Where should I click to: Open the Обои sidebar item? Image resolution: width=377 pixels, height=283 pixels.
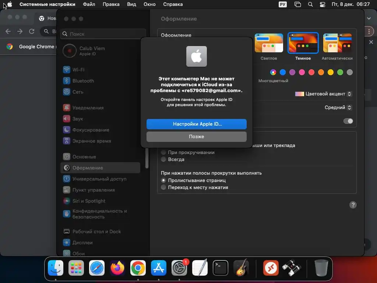100,254
